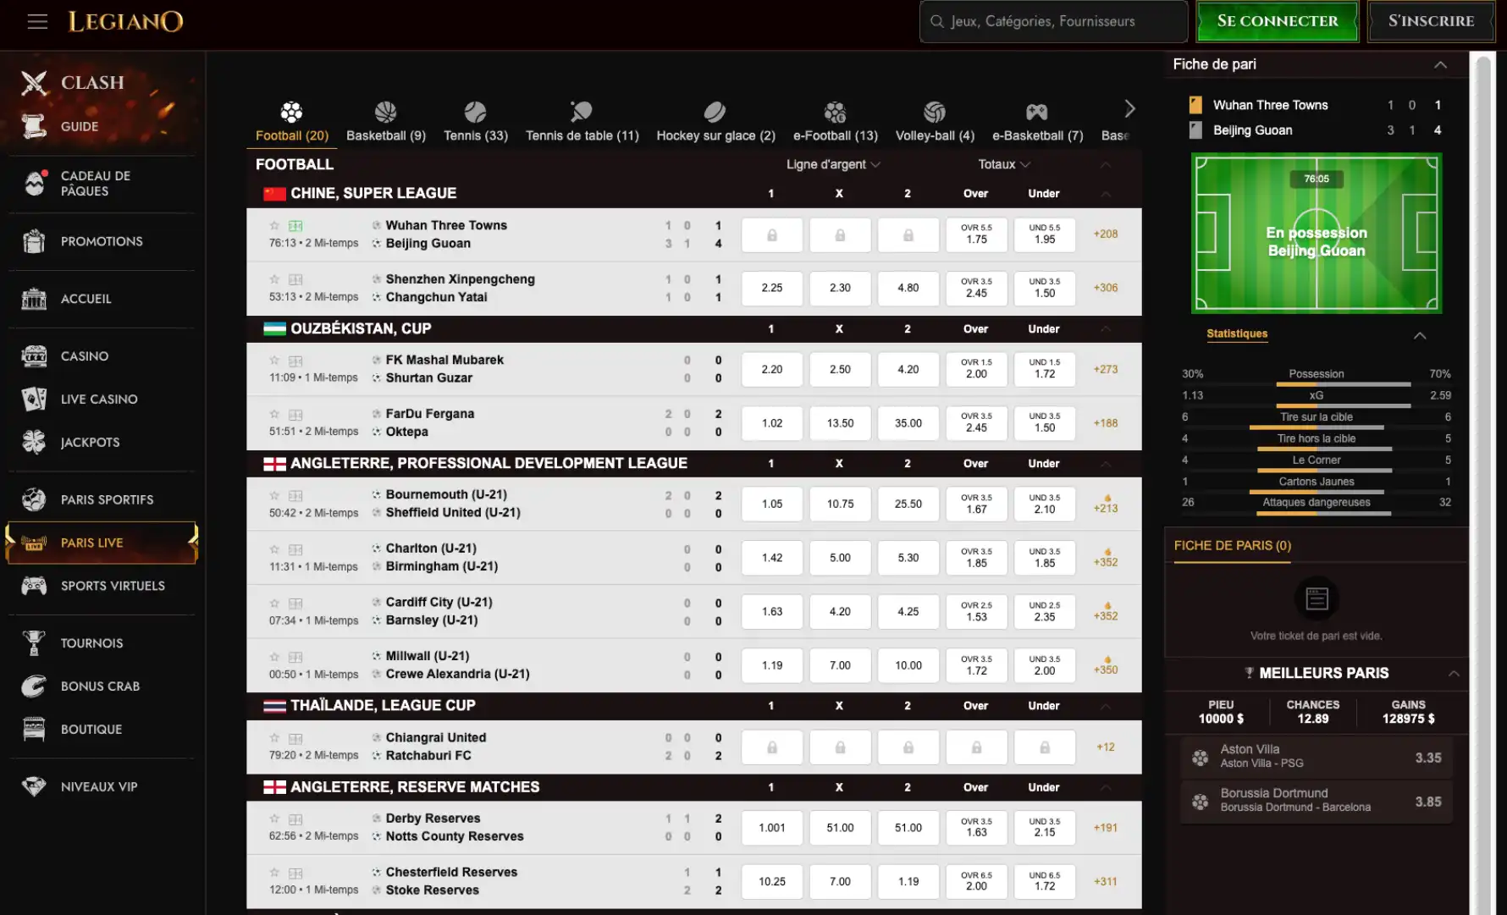Go to Live Casino in sidebar
The image size is (1507, 915).
[x=99, y=400]
